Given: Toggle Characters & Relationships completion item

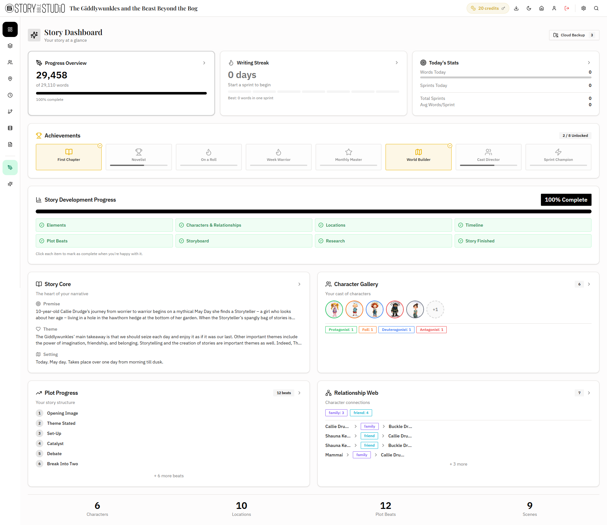Looking at the screenshot, I should coord(244,225).
